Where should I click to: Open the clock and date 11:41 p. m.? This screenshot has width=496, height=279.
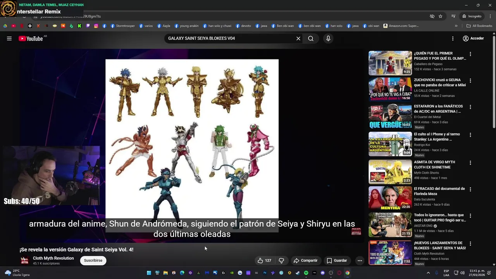pyautogui.click(x=478, y=273)
